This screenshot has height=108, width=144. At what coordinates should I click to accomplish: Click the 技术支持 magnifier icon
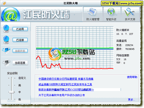(x=129, y=12)
